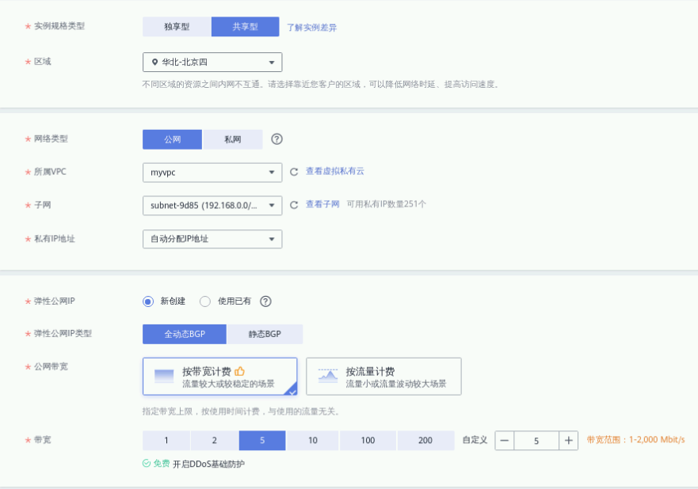Expand the 所属VPC myvpc dropdown
Image resolution: width=698 pixels, height=489 pixels.
tap(212, 172)
